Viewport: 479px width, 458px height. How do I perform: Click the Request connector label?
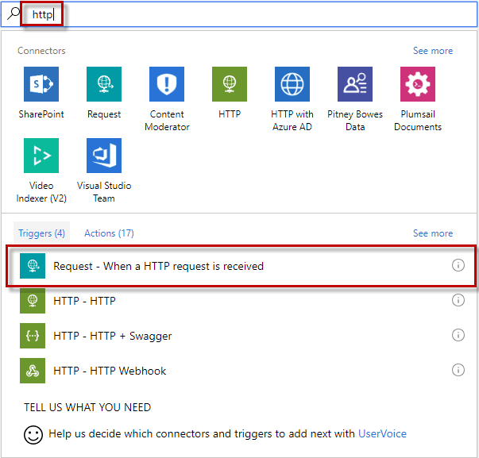click(104, 114)
